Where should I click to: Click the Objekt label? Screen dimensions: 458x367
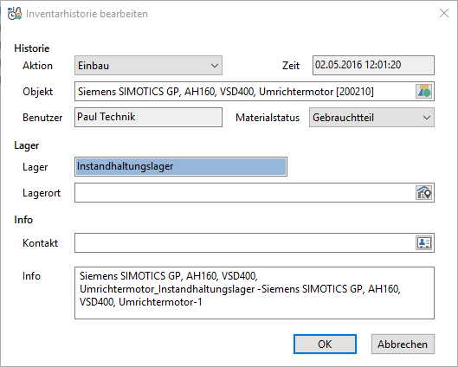coord(38,92)
